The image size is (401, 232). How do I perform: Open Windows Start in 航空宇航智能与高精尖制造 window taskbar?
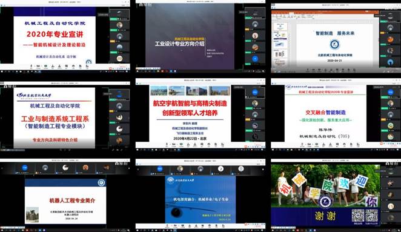(x=137, y=150)
